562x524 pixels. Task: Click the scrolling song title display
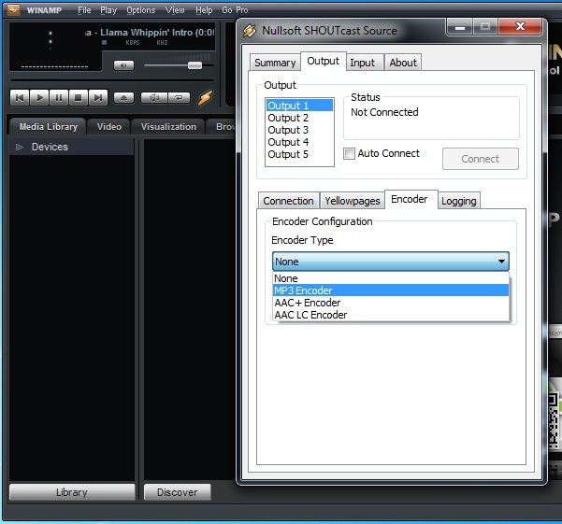pyautogui.click(x=150, y=33)
